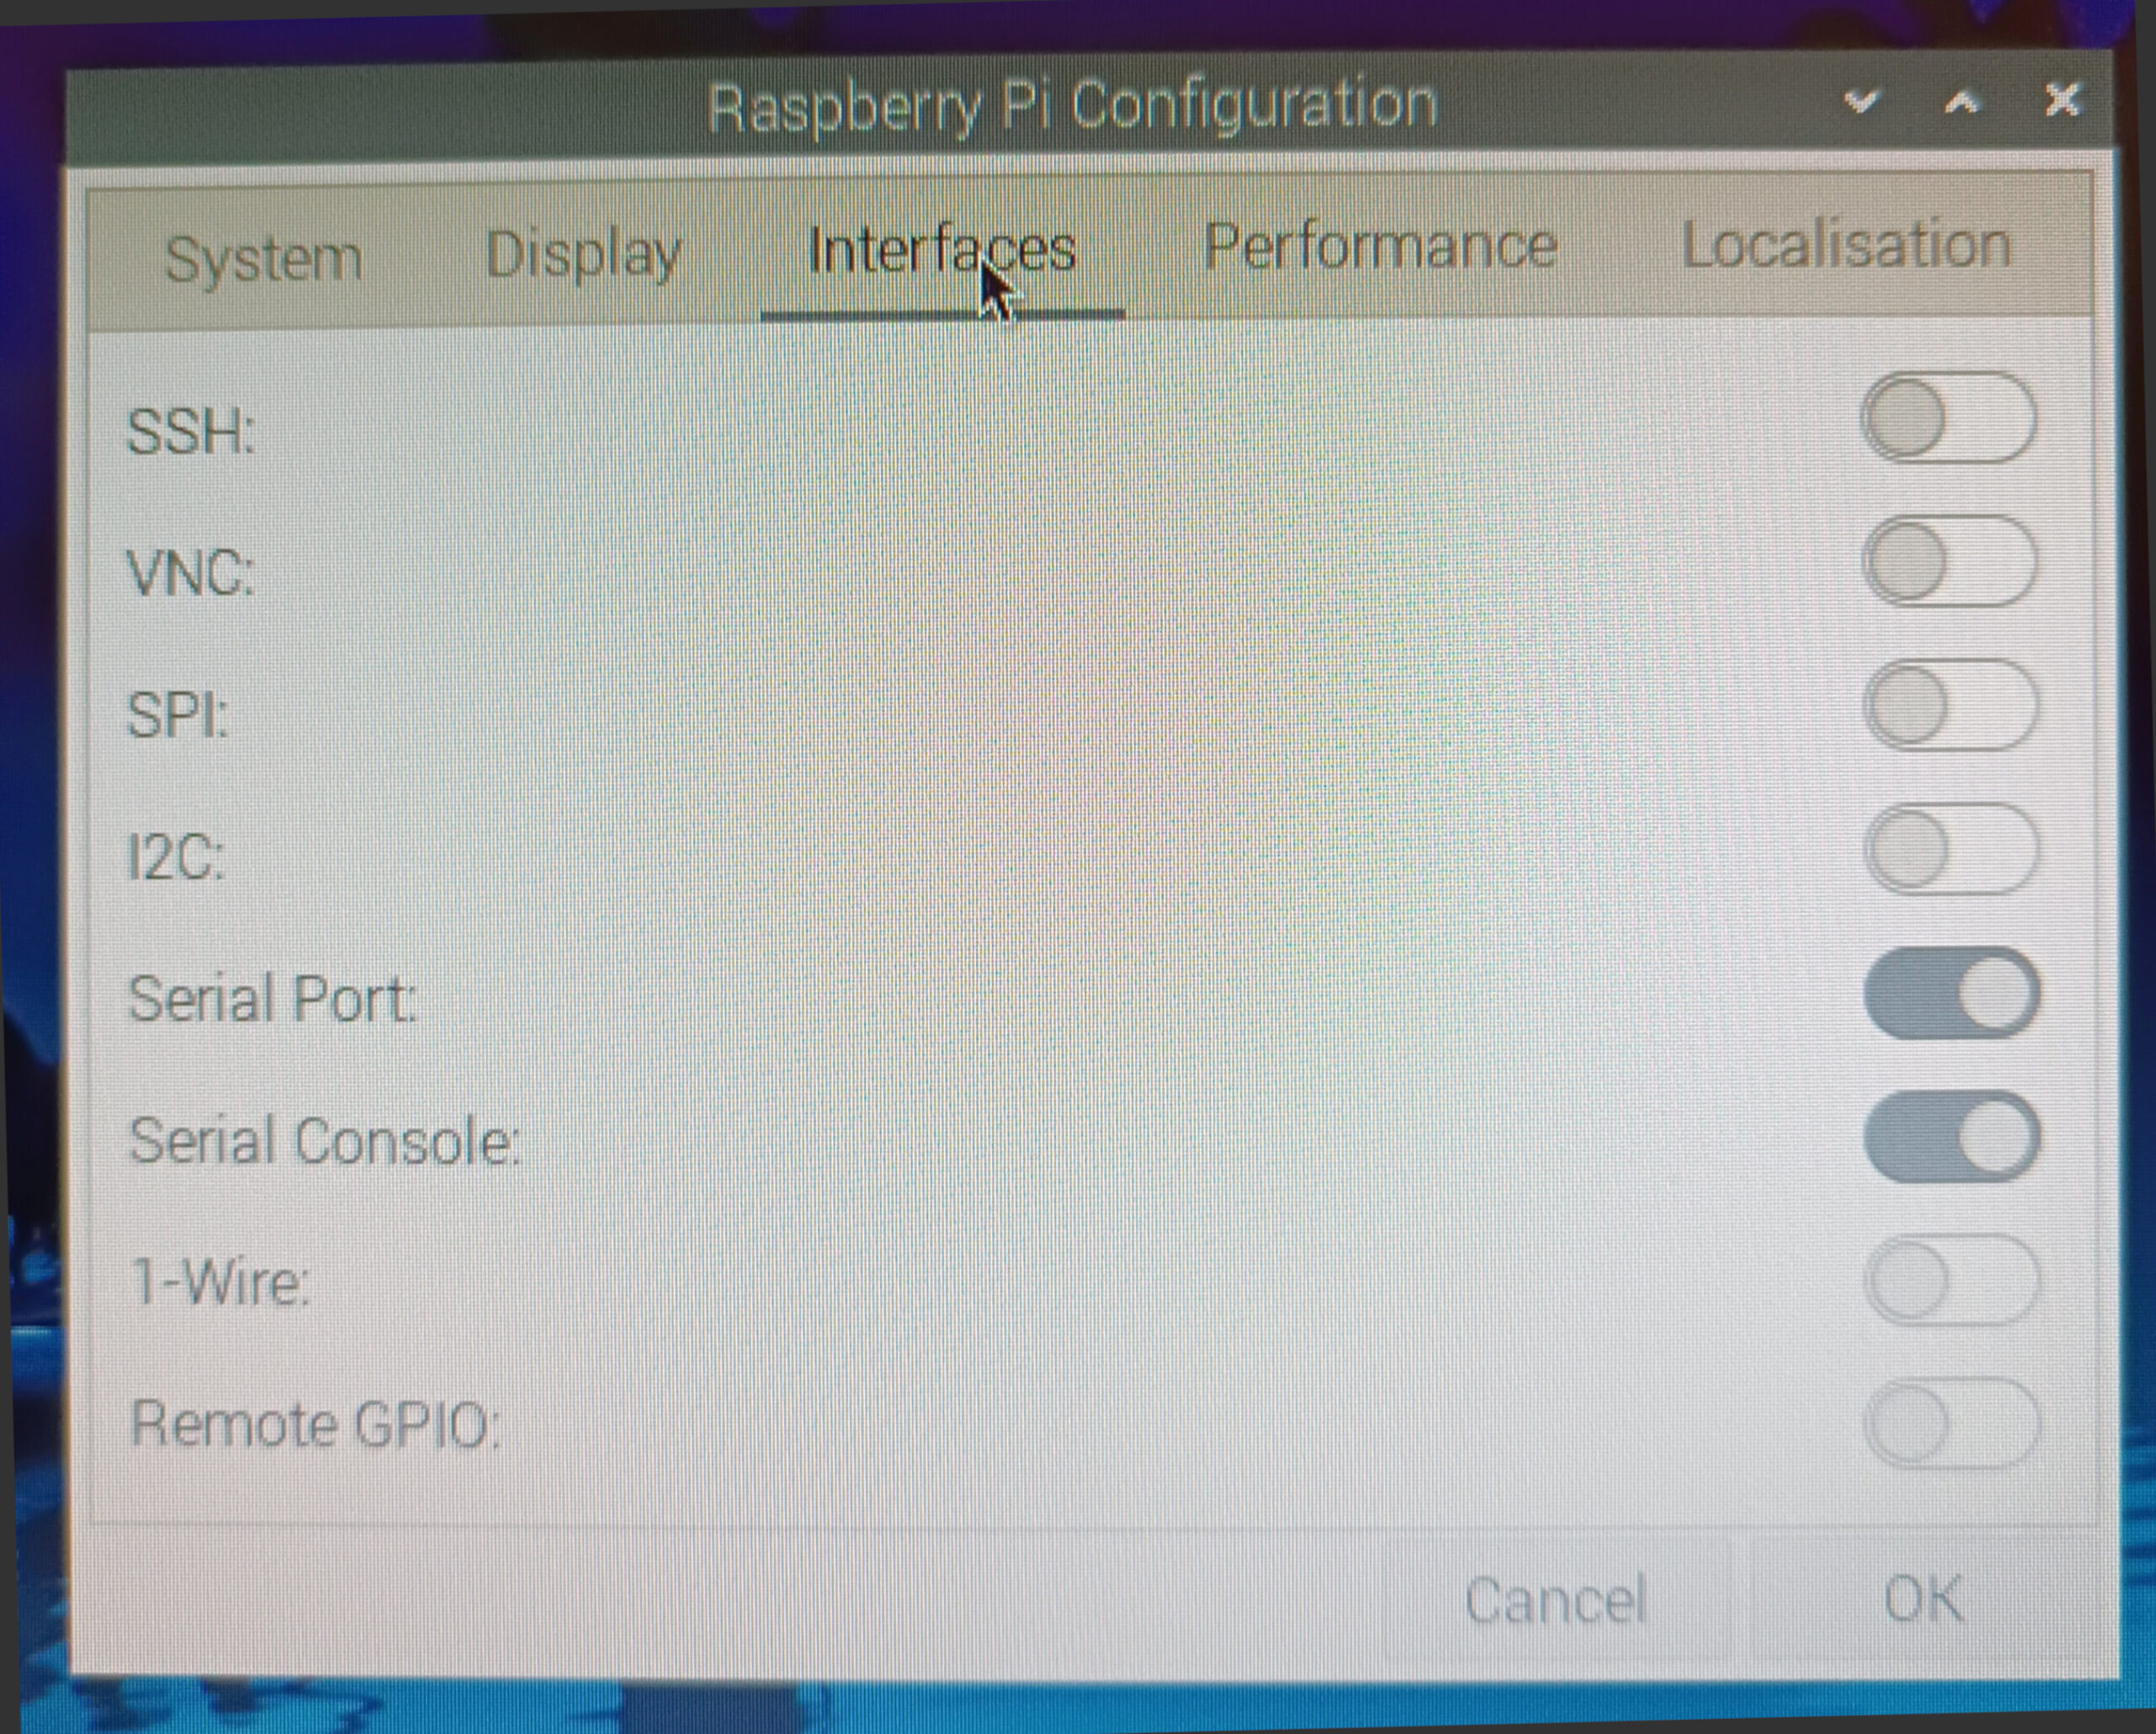
Task: Turn on Remote GPIO switch
Action: (x=1952, y=1424)
